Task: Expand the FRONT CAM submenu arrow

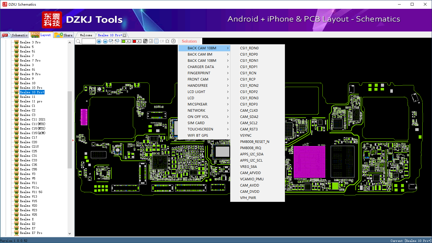Action: click(228, 79)
